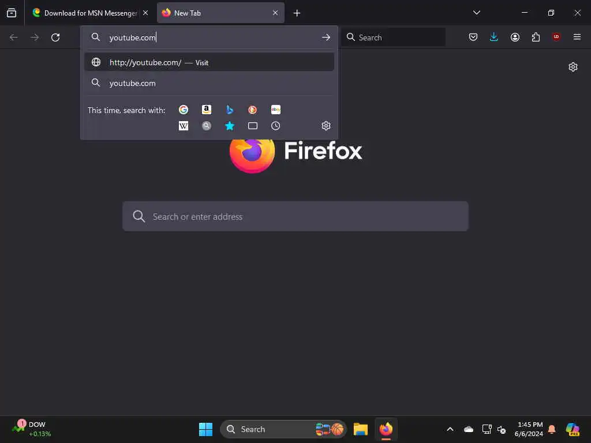Click the taskbar Search box
The width and height of the screenshot is (591, 443).
pyautogui.click(x=283, y=429)
